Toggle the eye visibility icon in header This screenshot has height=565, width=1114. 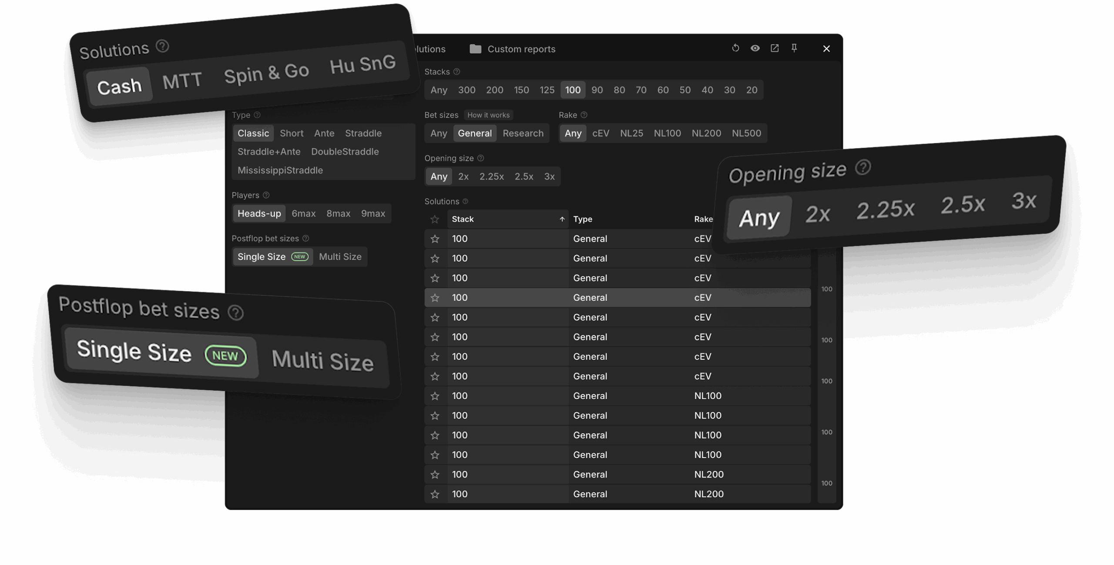pyautogui.click(x=755, y=48)
